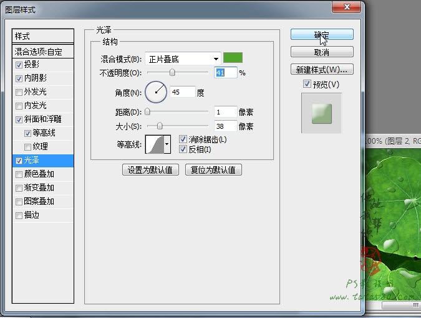421x318 pixels.
Task: Uncheck the 投影 style checkbox
Action: pos(19,65)
